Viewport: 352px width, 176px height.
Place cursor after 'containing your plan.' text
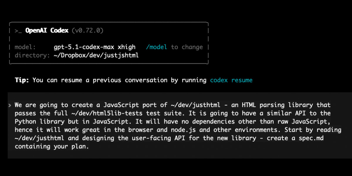point(89,147)
